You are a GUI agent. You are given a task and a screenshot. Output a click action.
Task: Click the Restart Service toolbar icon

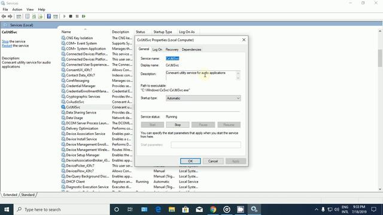(84, 16)
